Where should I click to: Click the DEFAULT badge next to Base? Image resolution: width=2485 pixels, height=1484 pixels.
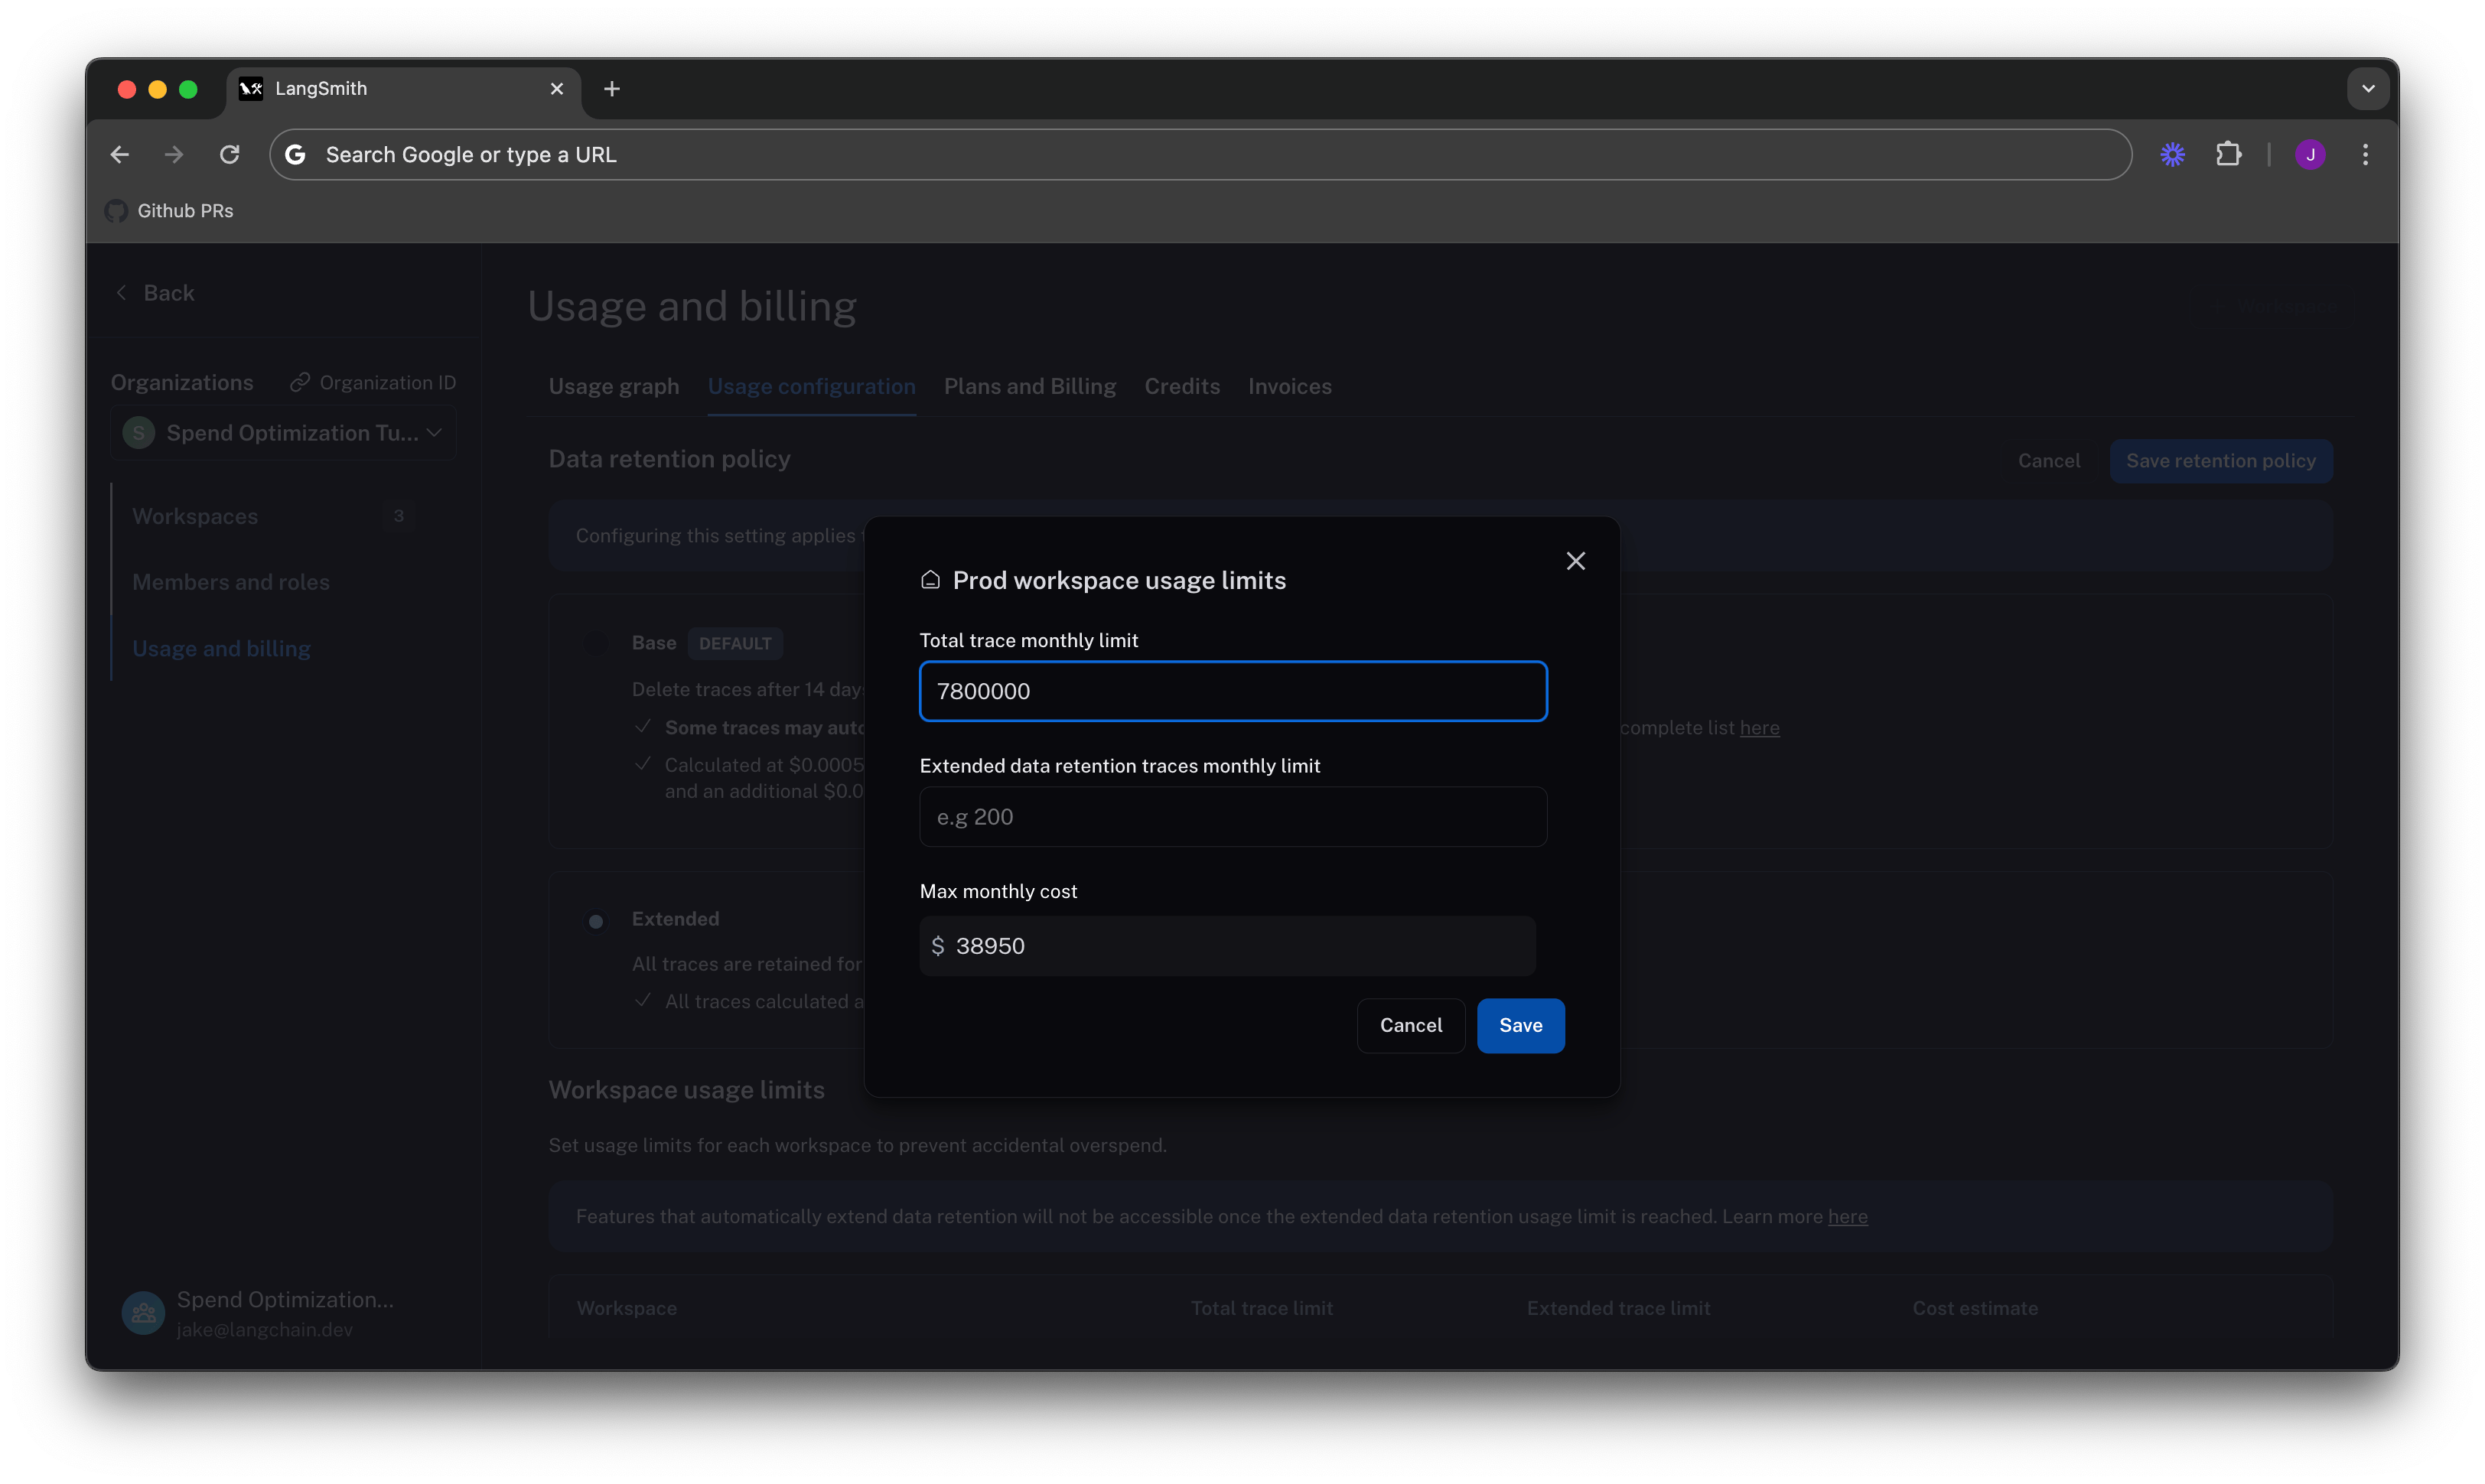[x=735, y=643]
